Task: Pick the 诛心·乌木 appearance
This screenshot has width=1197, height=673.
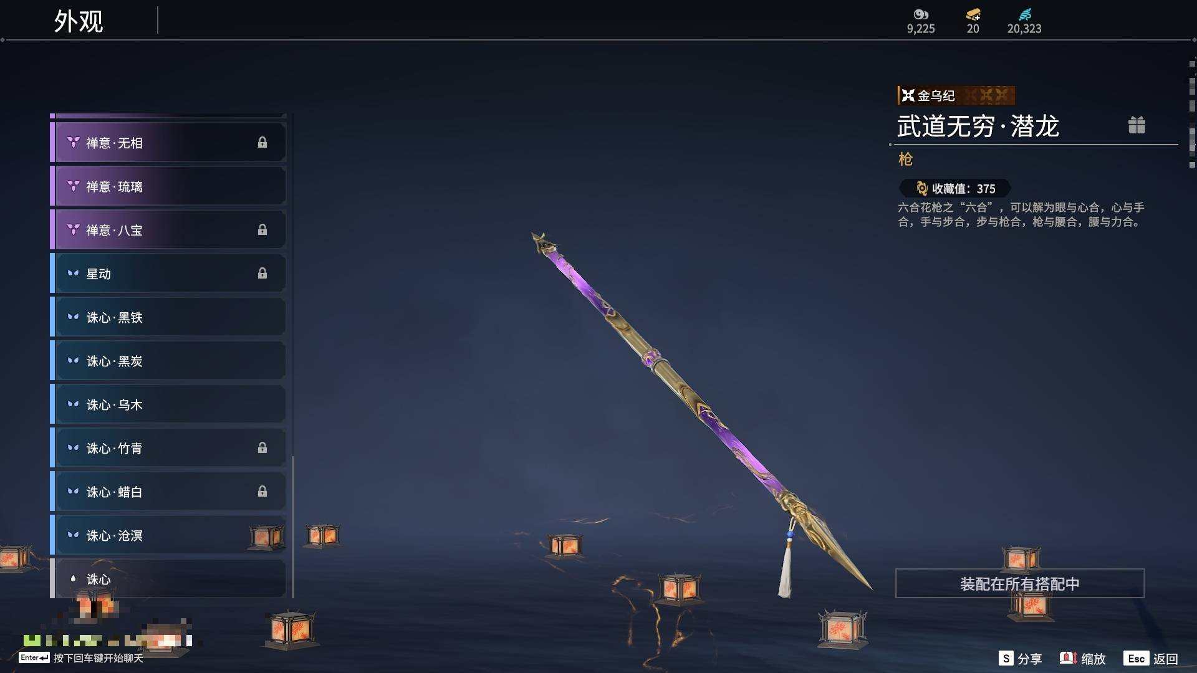Action: coord(168,404)
